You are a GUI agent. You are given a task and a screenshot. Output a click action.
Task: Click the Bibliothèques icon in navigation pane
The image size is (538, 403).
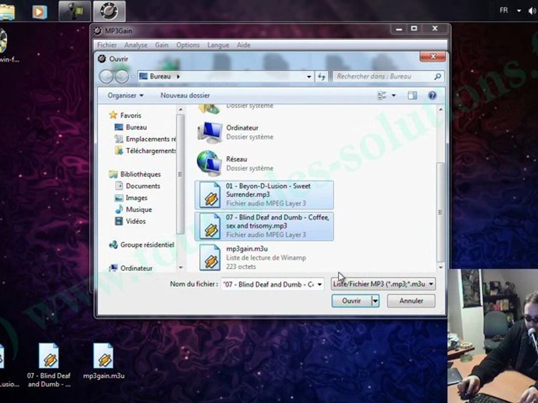coord(113,174)
